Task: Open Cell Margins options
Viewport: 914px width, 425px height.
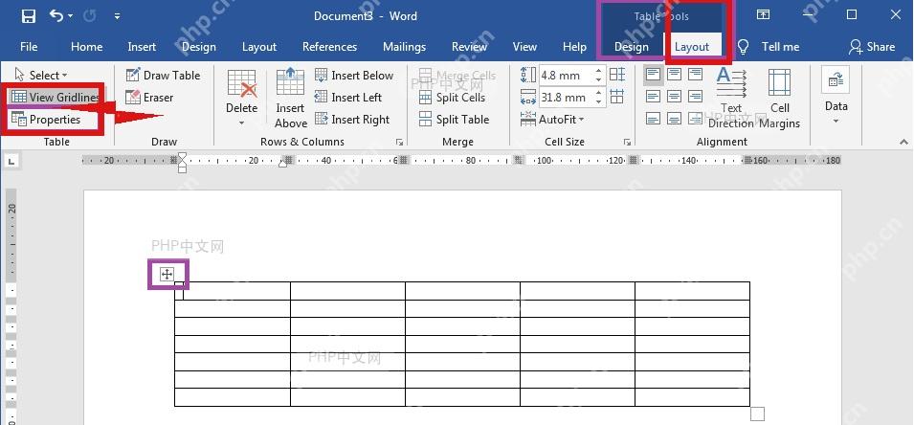Action: pos(780,98)
